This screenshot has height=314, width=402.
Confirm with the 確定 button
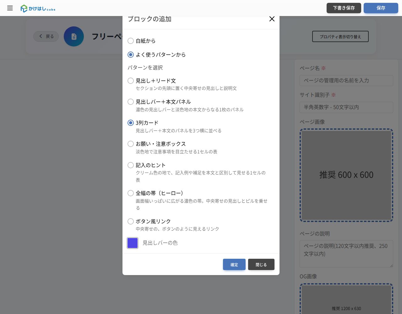pos(234,264)
